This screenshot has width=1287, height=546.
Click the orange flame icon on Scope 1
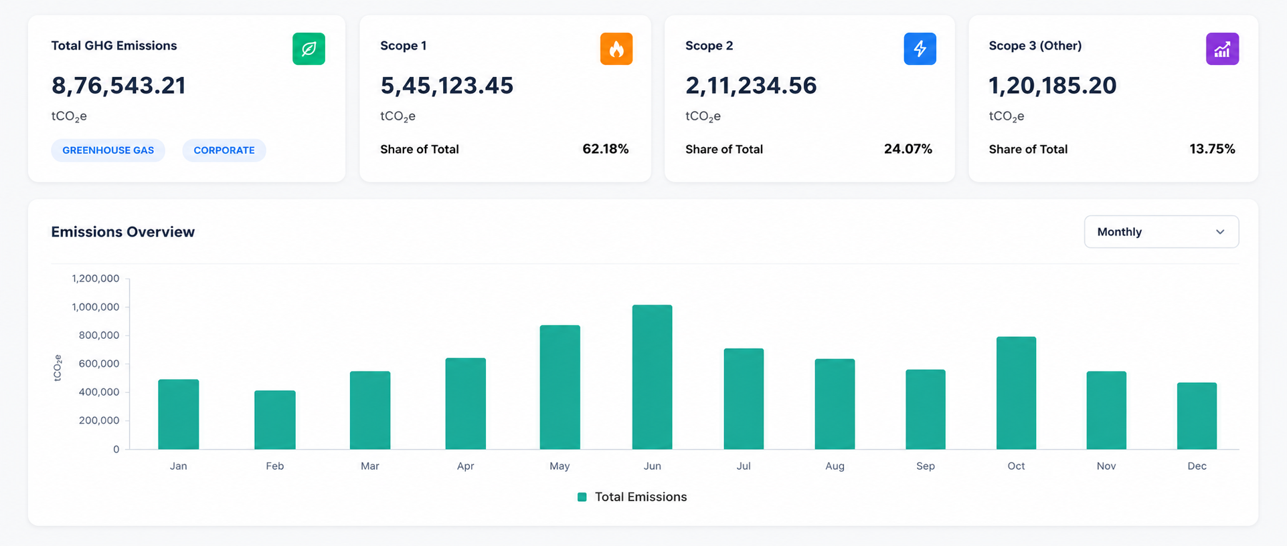coord(616,49)
